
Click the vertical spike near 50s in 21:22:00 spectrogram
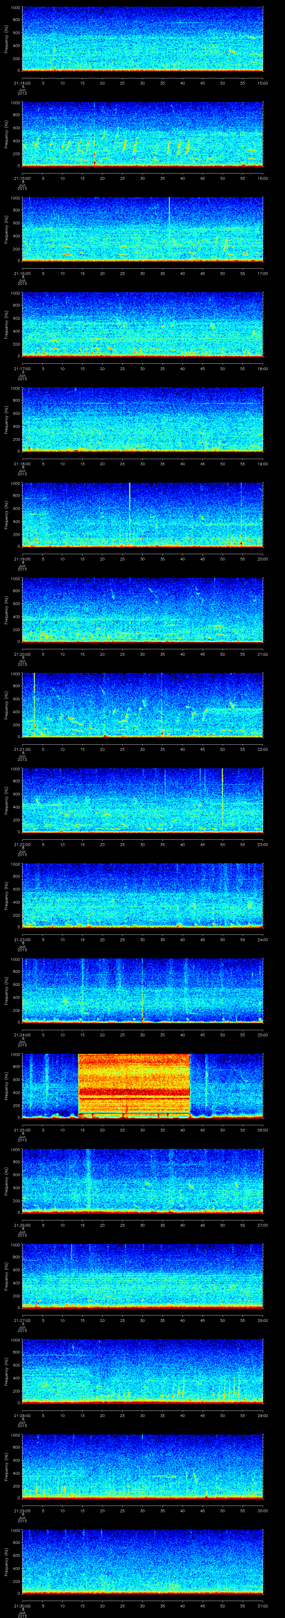(222, 798)
